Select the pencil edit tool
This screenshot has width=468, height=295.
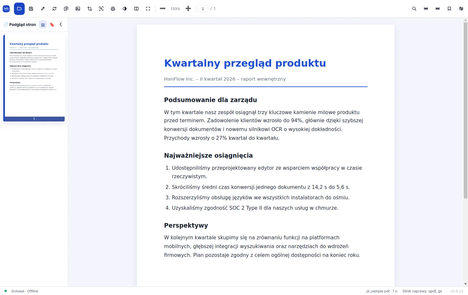(x=43, y=9)
